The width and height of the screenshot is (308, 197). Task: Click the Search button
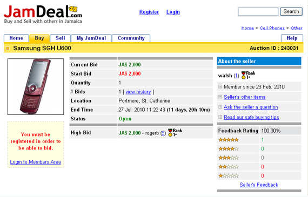(291, 11)
